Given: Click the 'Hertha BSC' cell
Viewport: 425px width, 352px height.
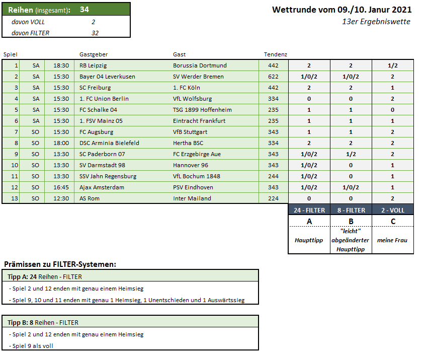Looking at the screenshot, I should 188,143.
